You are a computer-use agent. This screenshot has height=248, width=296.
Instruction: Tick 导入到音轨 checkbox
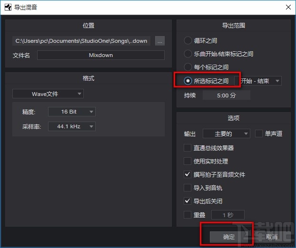187,188
